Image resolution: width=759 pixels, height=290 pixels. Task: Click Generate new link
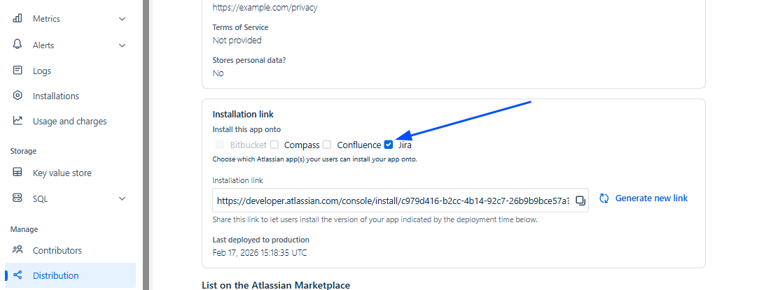tap(651, 198)
